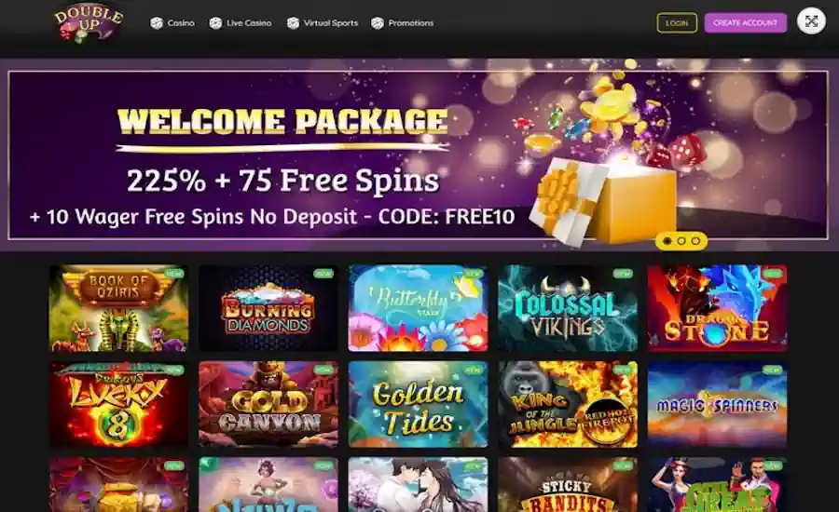
Task: Click the dice icon beside Casino
Action: [157, 23]
